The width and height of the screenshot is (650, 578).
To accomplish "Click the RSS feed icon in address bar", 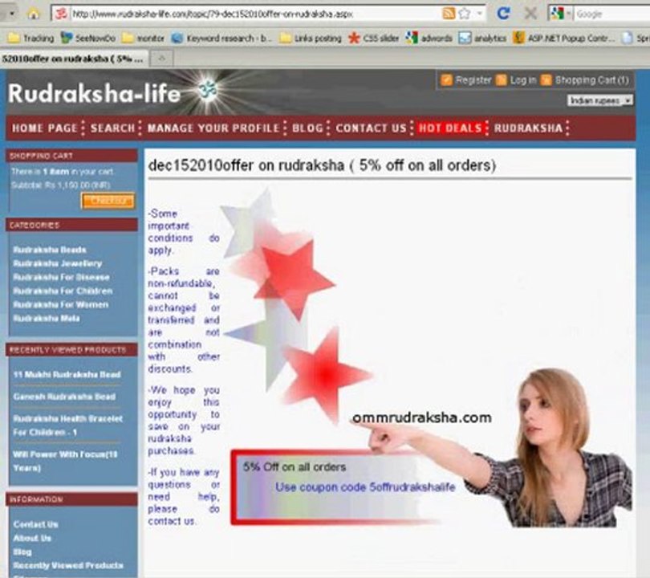I will [449, 14].
